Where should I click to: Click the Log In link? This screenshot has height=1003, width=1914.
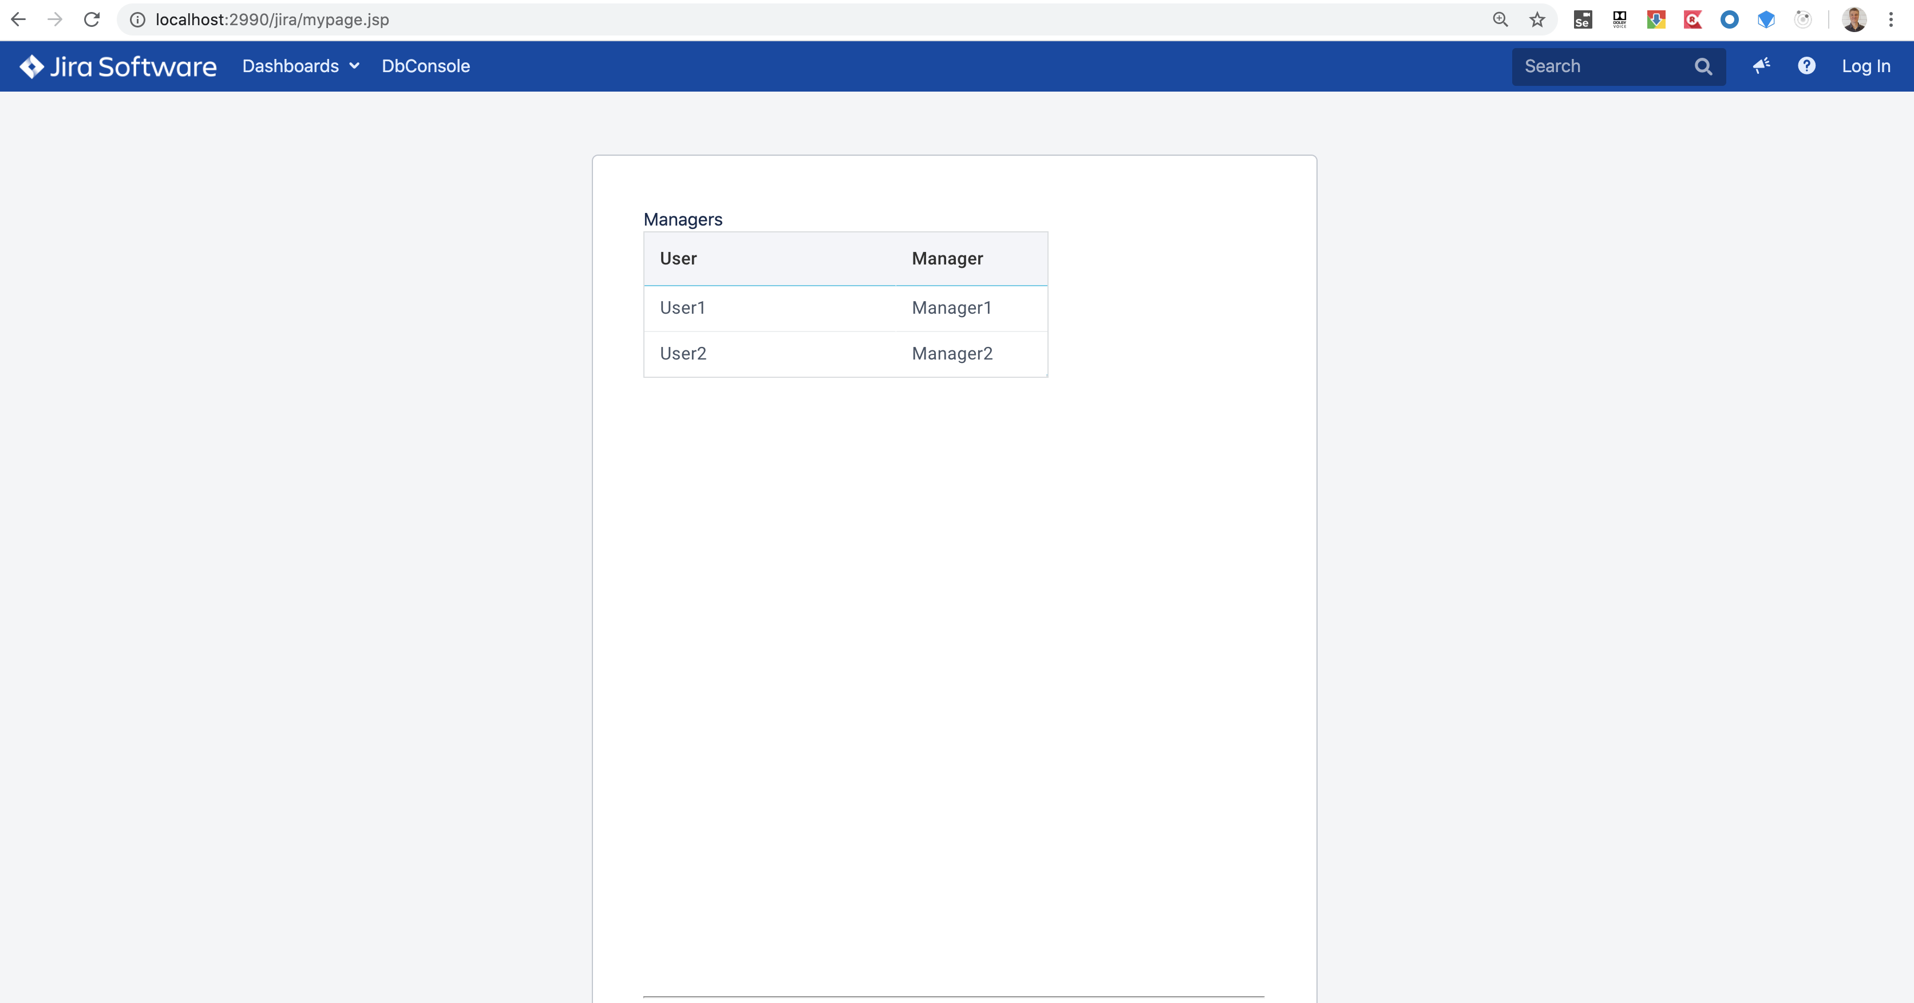coord(1866,66)
